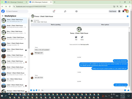
Task: Click Mark as pending button
Action: point(56,25)
